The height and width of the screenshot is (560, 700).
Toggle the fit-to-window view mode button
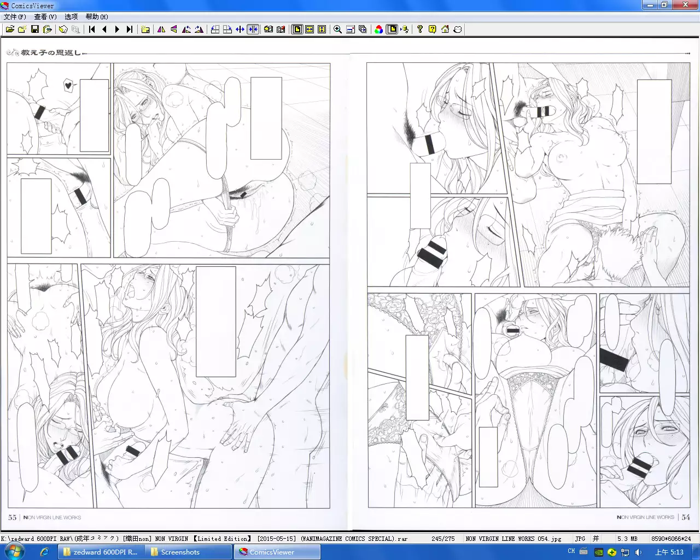click(297, 30)
